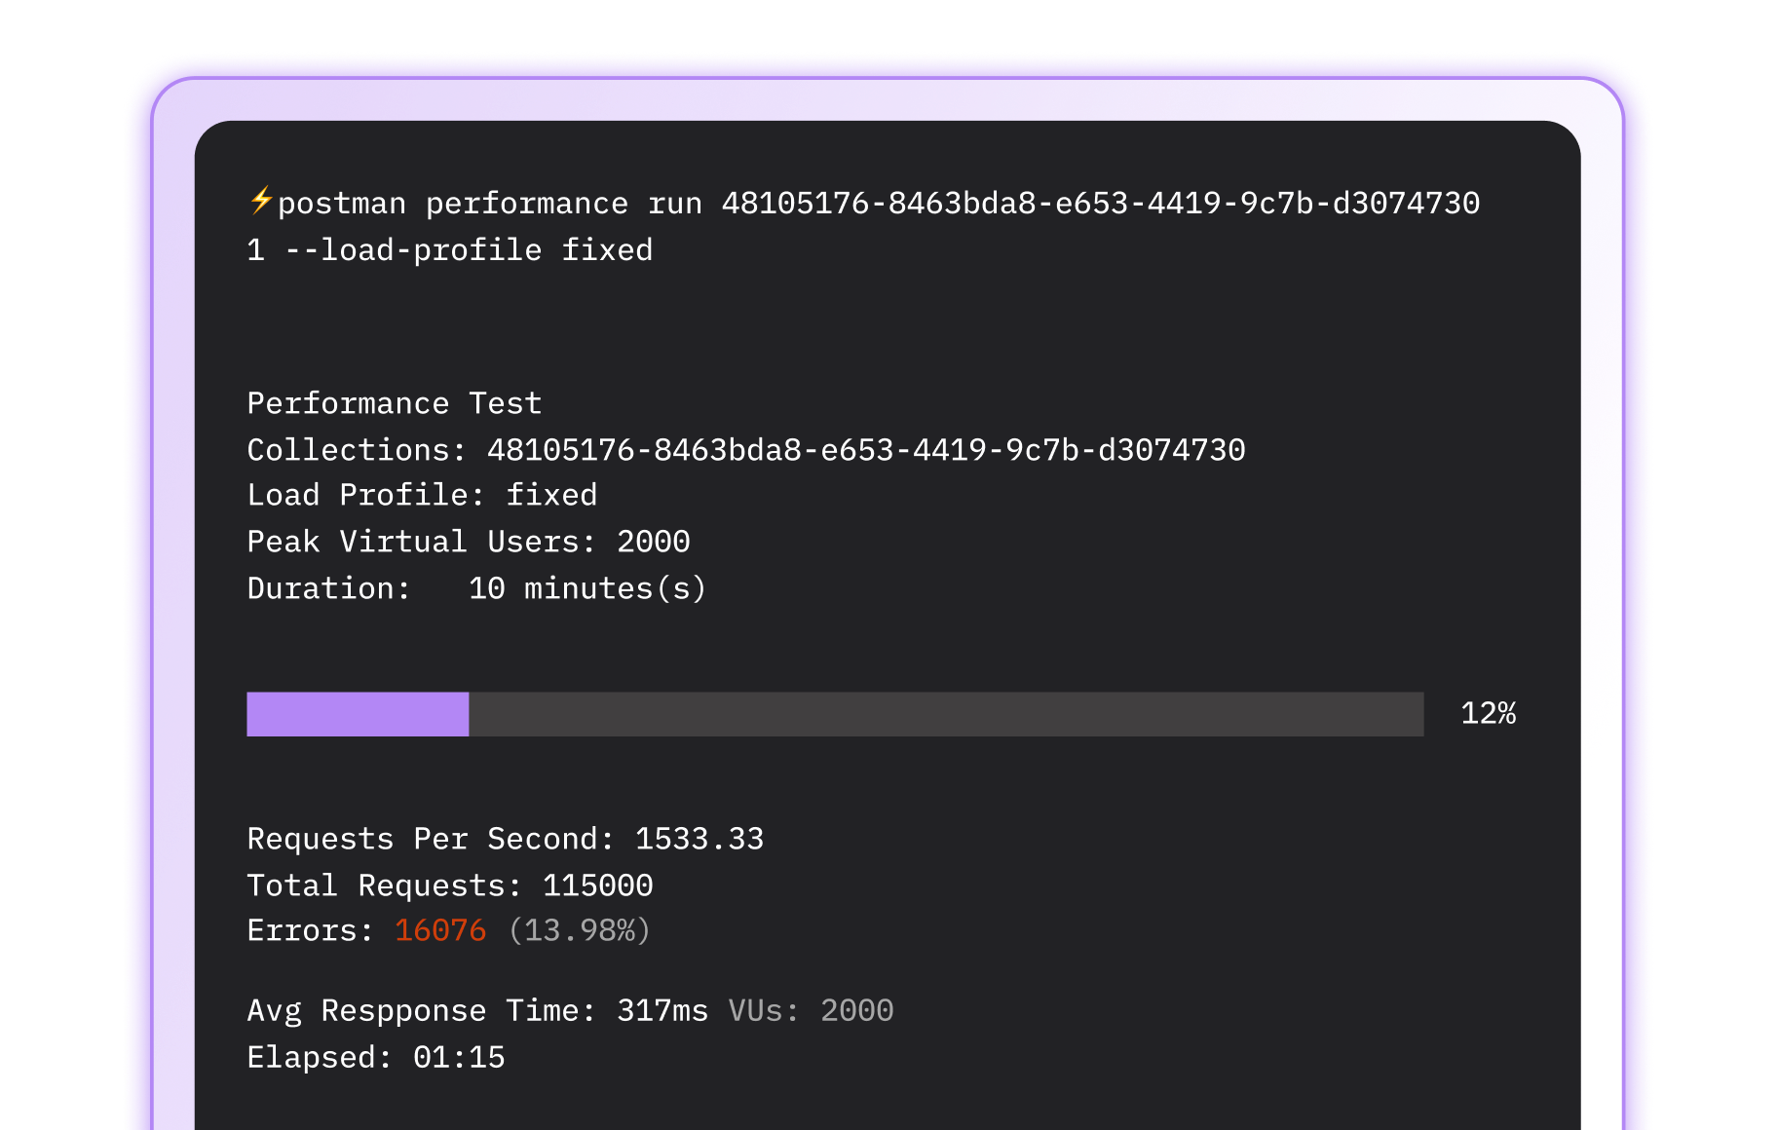Click the '--load-profile fixed' flag
This screenshot has height=1130, width=1777.
coord(469,250)
